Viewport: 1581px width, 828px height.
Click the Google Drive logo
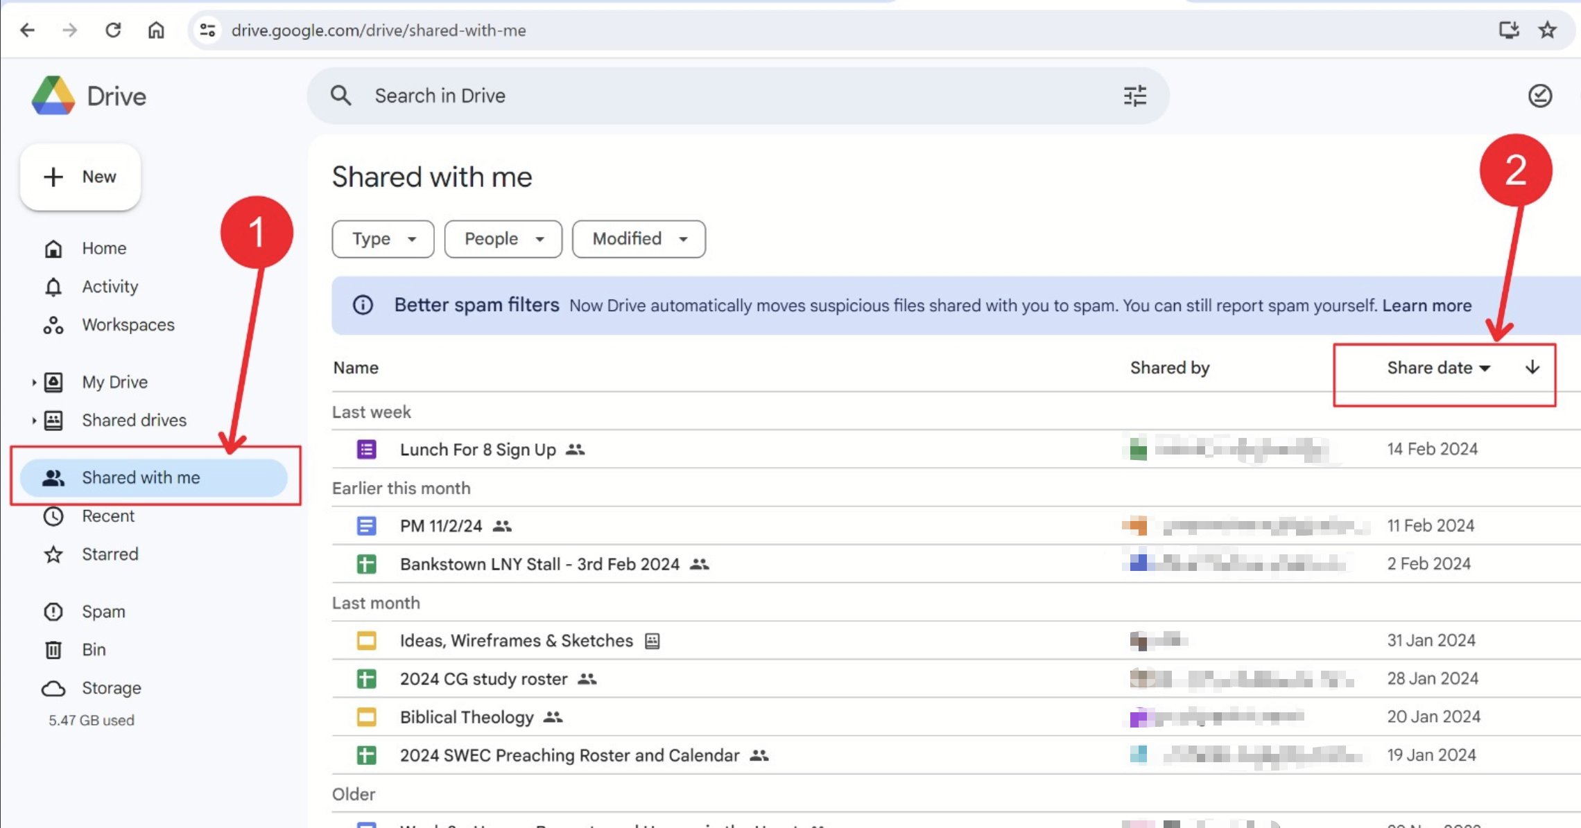tap(53, 96)
